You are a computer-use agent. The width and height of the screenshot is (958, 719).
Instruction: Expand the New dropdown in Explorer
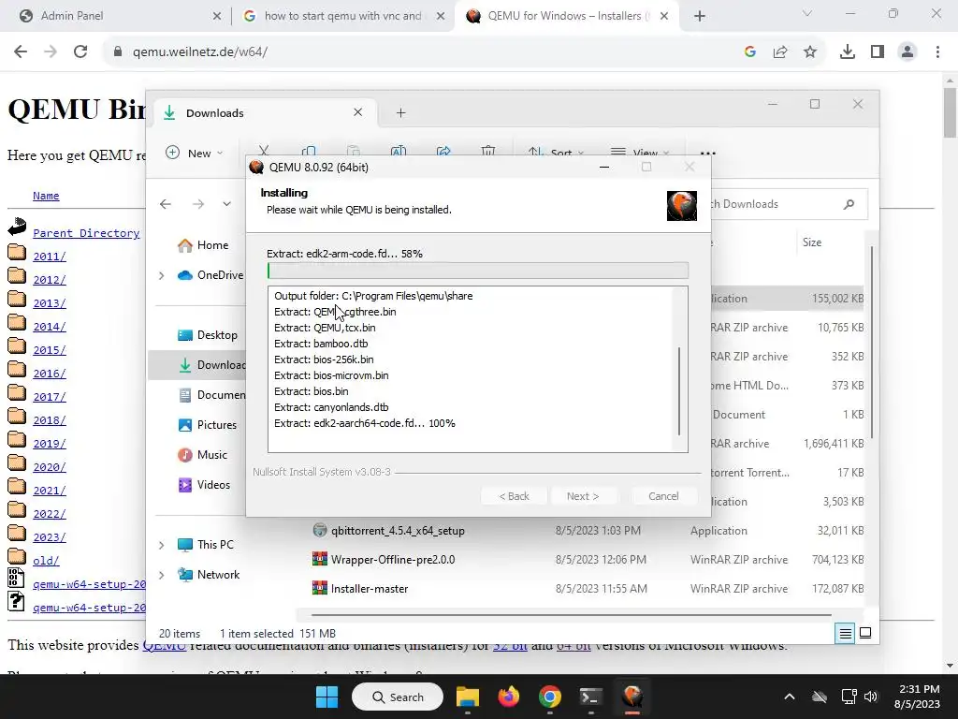[x=195, y=153]
